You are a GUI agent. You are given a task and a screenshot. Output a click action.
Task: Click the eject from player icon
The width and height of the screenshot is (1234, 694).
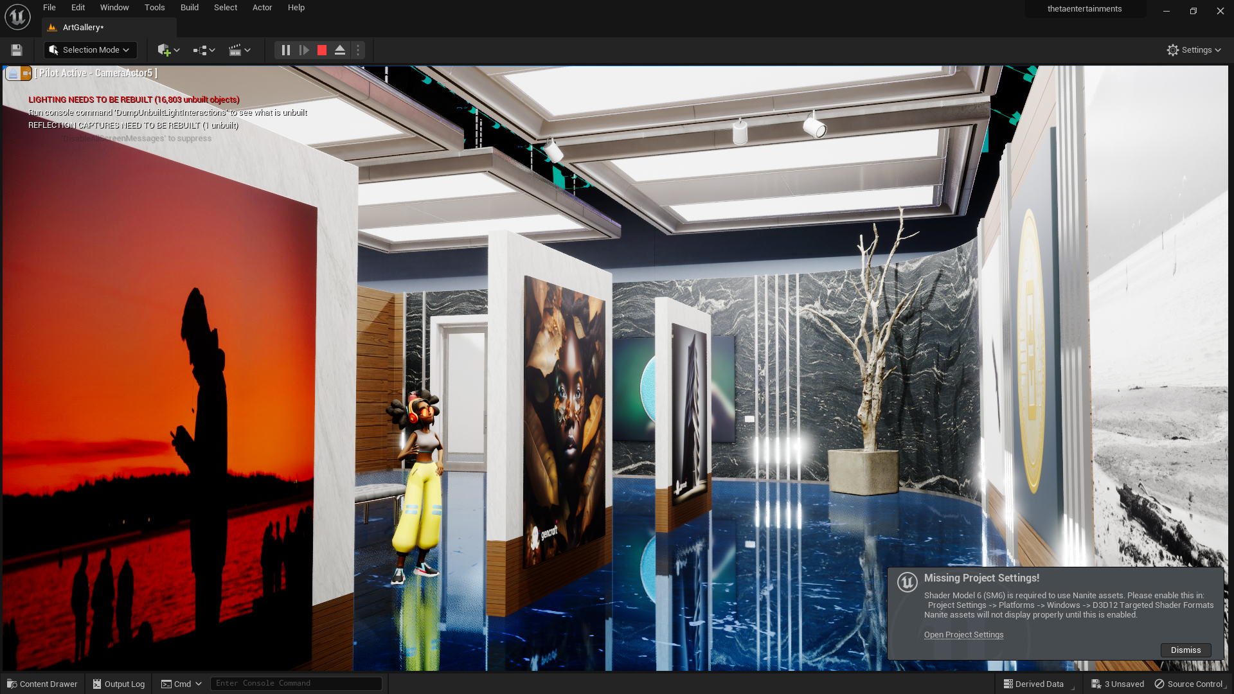340,50
